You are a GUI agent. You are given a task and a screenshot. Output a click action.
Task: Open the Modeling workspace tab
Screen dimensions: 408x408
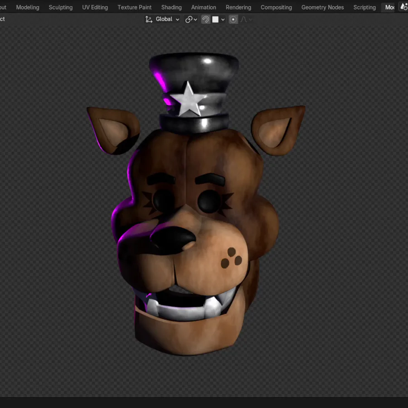[x=28, y=7]
